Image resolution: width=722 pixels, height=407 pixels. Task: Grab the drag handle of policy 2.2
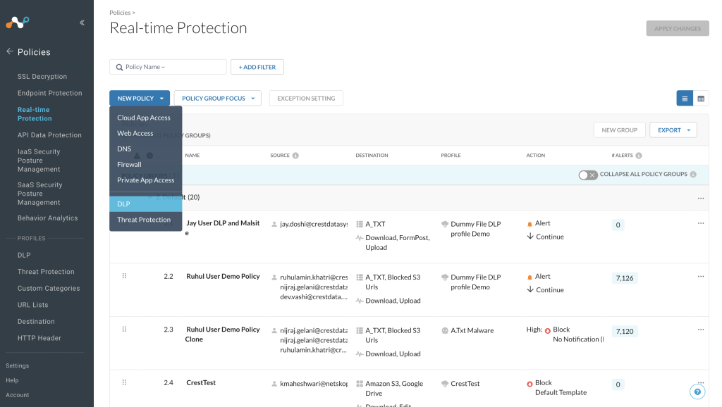(x=124, y=276)
